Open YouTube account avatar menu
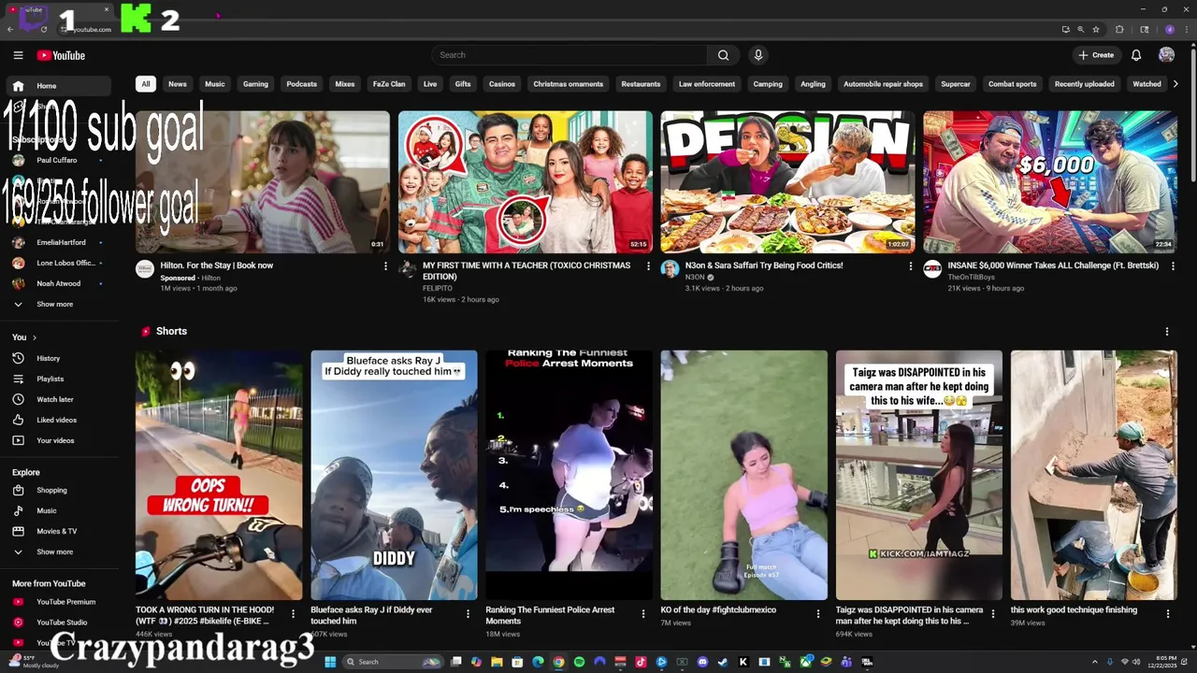This screenshot has width=1197, height=673. click(1166, 55)
